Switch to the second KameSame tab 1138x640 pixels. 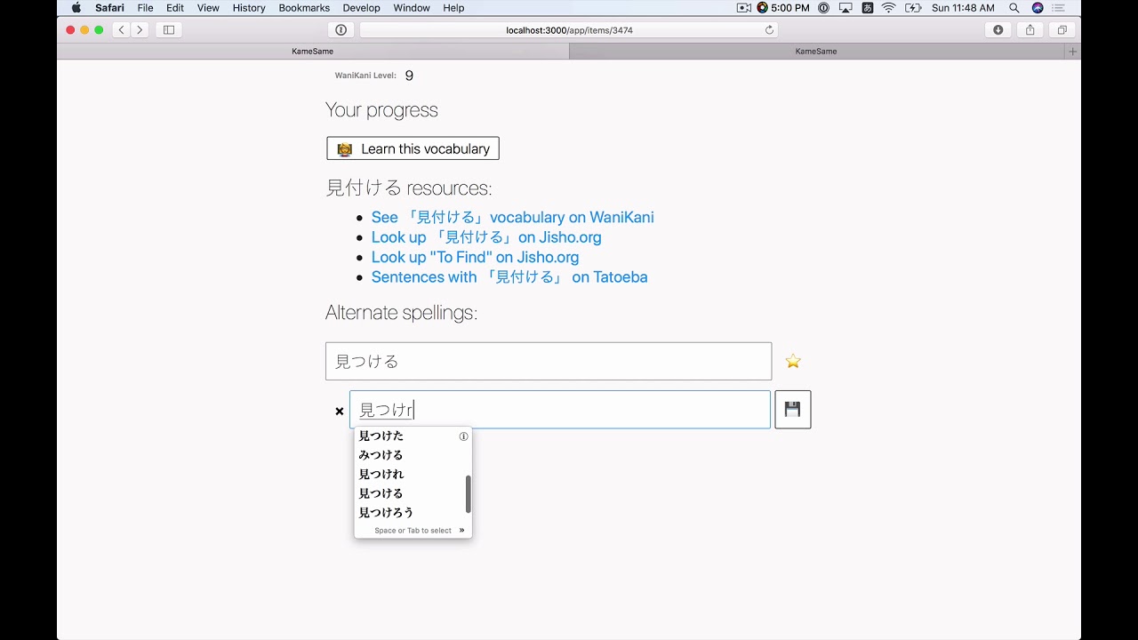[816, 52]
